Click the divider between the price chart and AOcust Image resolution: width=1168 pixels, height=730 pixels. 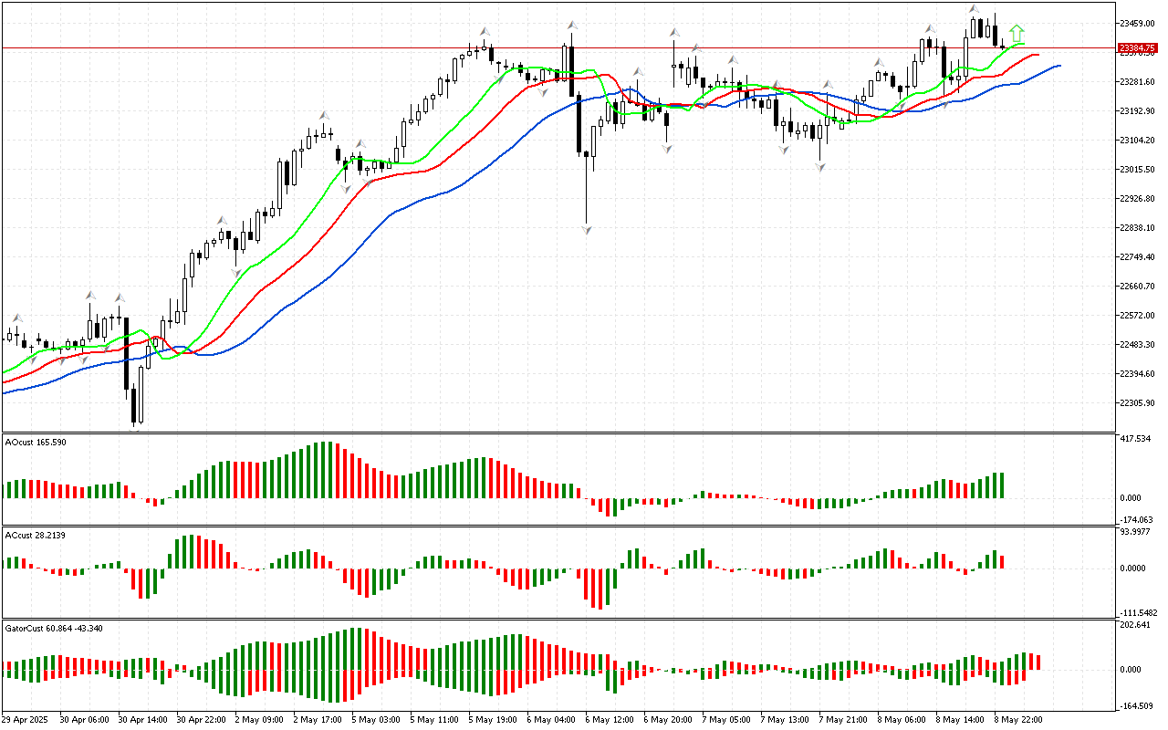(x=557, y=433)
